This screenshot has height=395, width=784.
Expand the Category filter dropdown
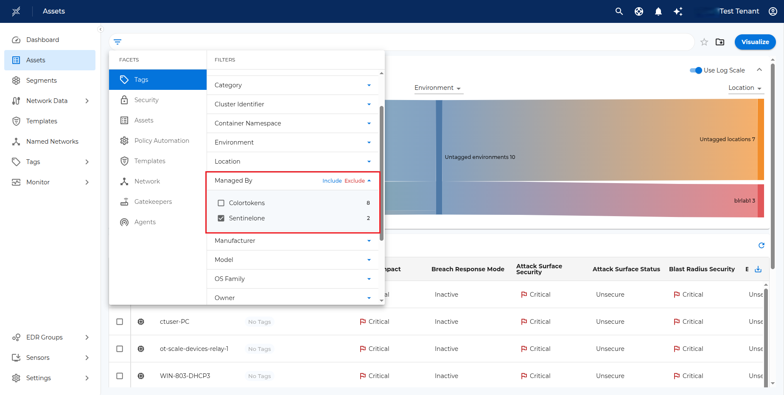coord(369,85)
